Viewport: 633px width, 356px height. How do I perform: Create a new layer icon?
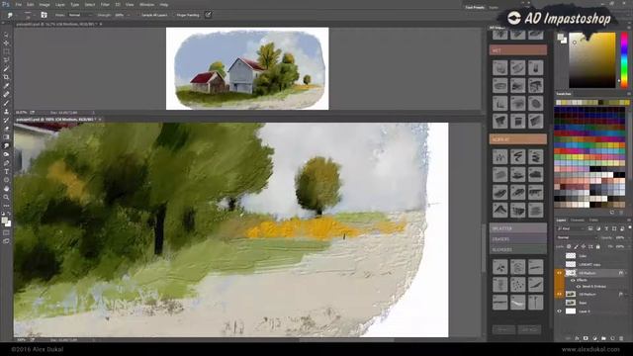click(x=612, y=338)
